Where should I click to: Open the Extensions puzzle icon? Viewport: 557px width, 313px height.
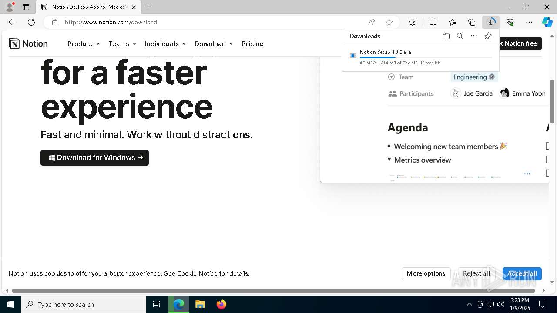pos(412,22)
